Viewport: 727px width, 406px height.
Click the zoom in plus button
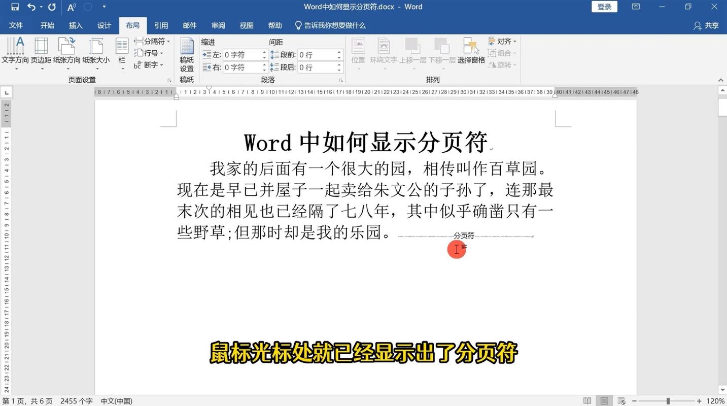[x=699, y=401]
